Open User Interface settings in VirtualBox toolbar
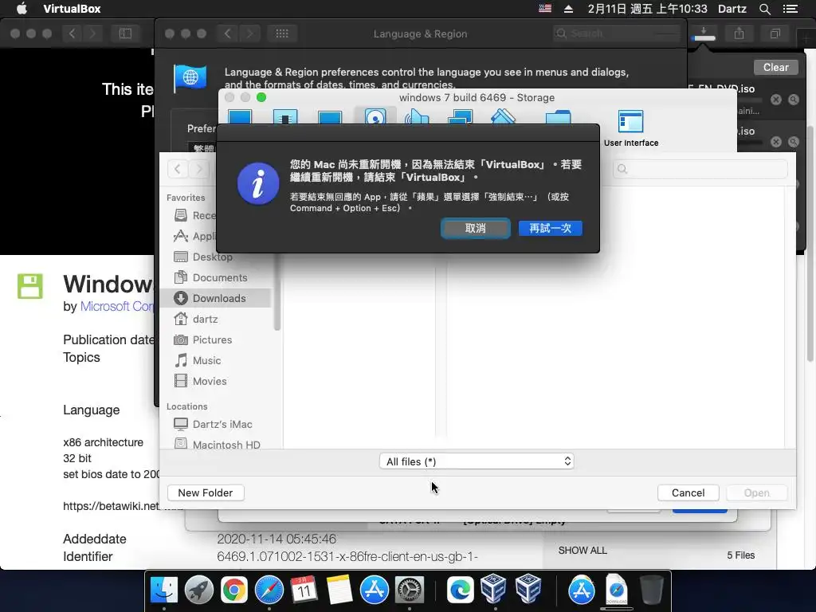 631,128
